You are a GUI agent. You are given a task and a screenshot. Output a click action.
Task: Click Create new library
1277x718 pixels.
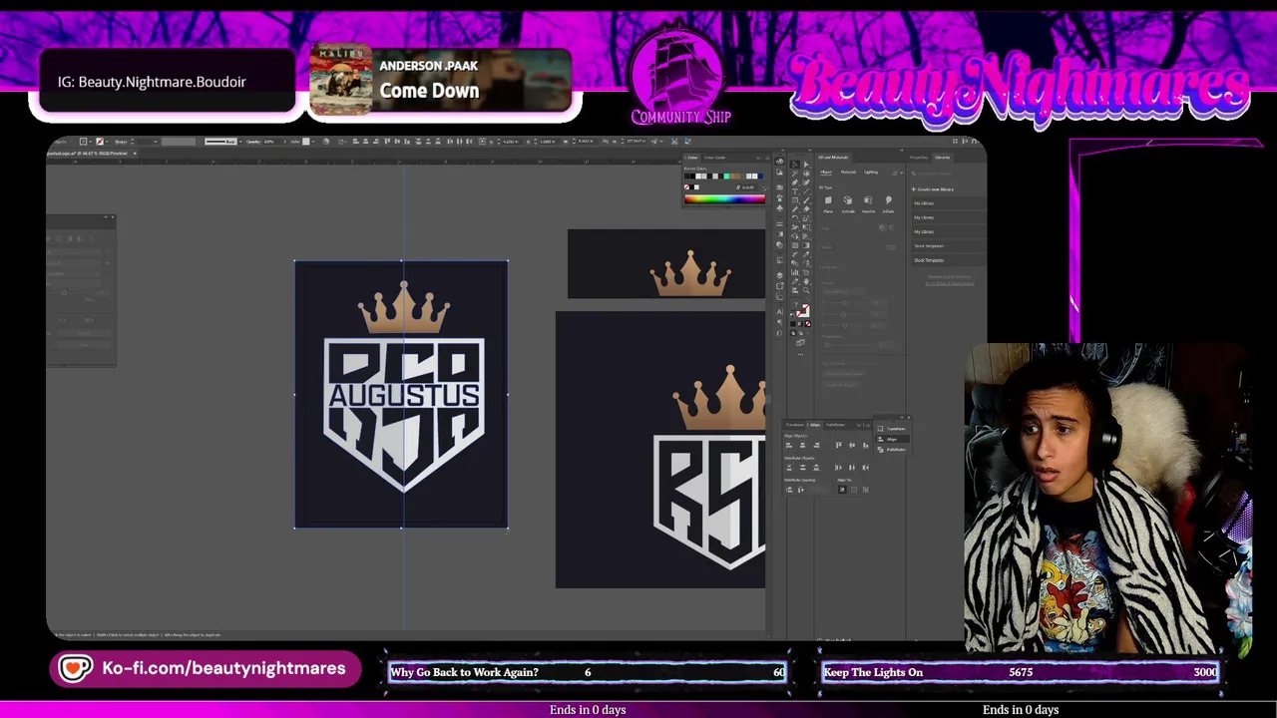(933, 189)
